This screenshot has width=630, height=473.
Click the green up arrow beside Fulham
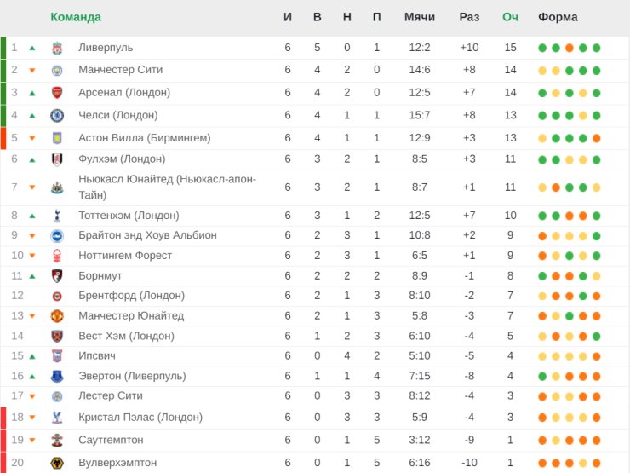point(32,159)
